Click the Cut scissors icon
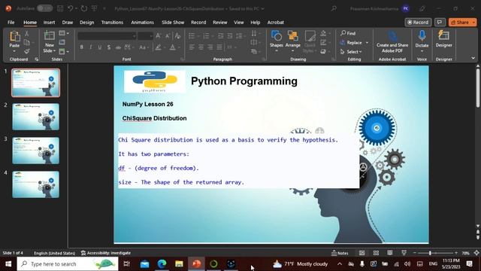This screenshot has width=481, height=271. [x=27, y=33]
